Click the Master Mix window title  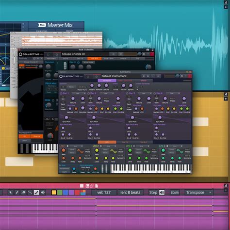pos(60,25)
